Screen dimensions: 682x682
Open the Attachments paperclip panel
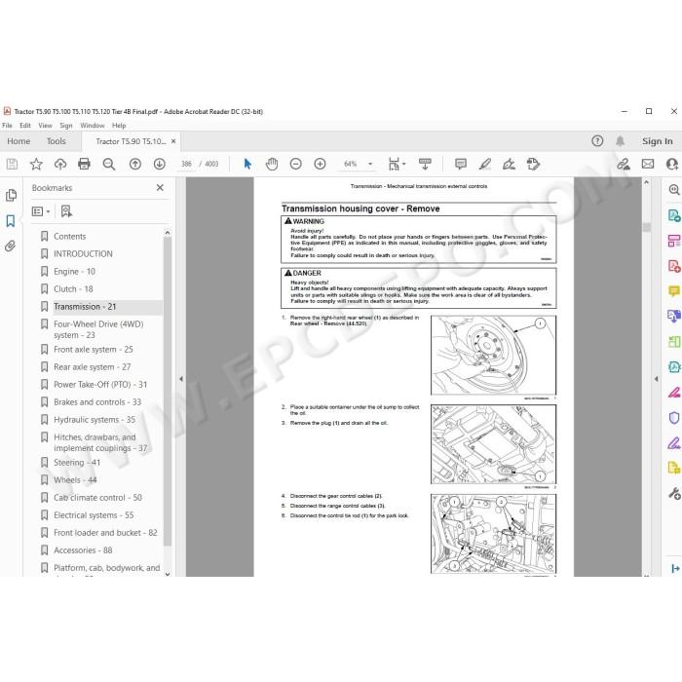point(11,246)
